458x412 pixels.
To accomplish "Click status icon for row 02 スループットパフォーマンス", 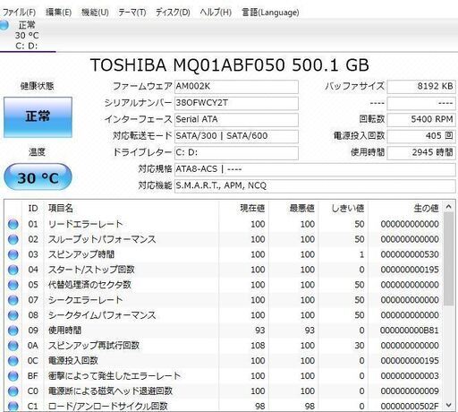I will click(13, 239).
